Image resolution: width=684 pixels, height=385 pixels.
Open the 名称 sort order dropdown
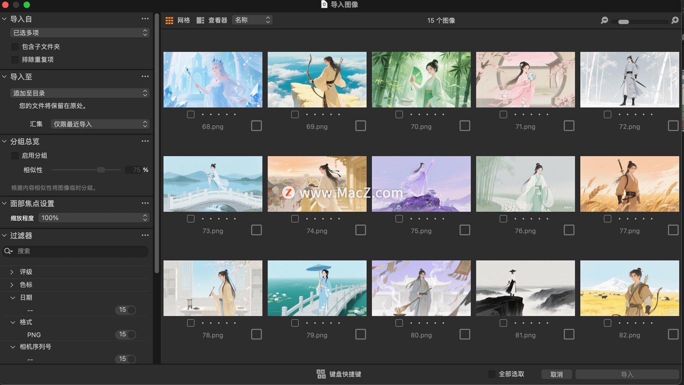[x=252, y=20]
